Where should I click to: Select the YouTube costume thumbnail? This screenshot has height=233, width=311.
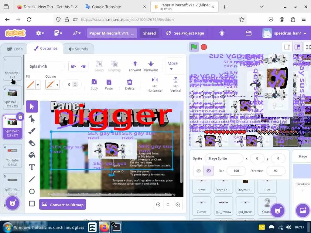point(12,156)
